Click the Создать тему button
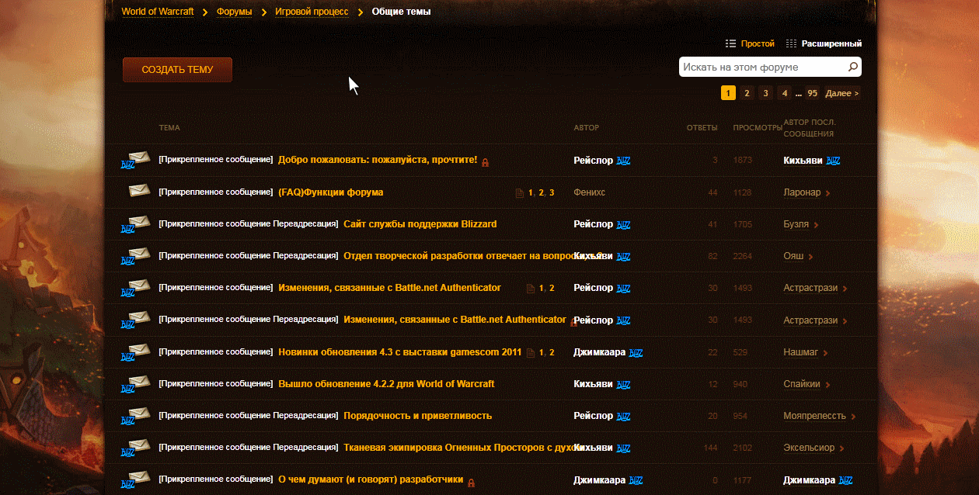The width and height of the screenshot is (979, 495). pyautogui.click(x=177, y=70)
